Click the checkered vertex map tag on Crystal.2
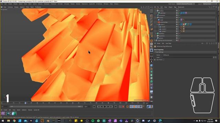 pyautogui.click(x=184, y=29)
